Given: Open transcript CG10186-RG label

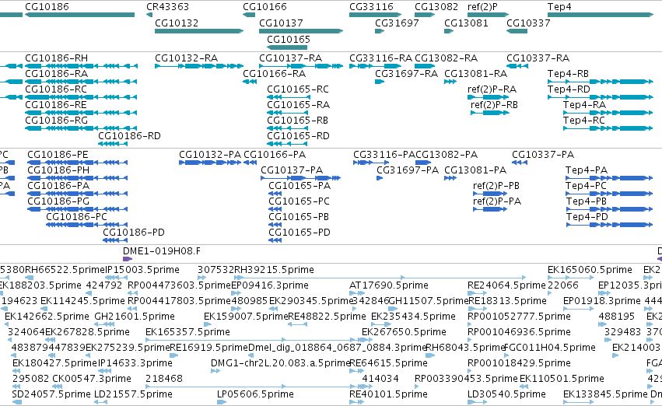Looking at the screenshot, I should tap(56, 121).
